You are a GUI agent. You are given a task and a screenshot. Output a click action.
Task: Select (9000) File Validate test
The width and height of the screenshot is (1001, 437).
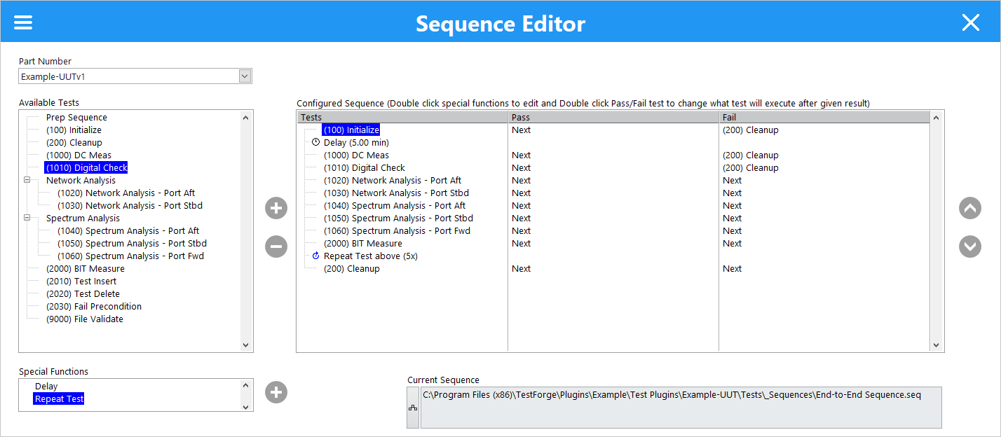pyautogui.click(x=83, y=319)
